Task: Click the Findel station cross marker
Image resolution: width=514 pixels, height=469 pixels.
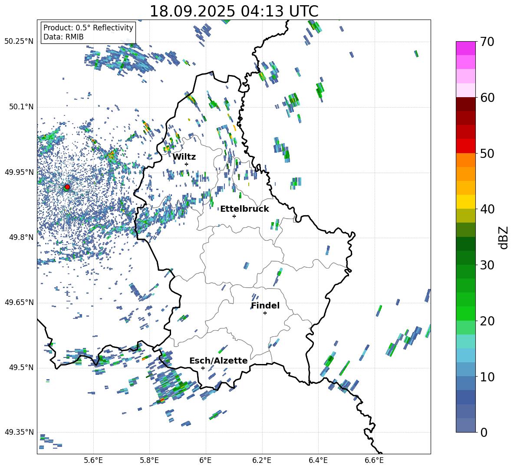Action: tap(265, 313)
